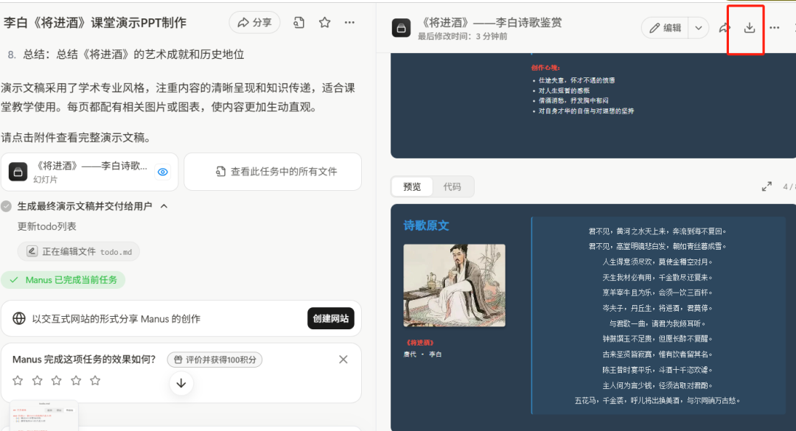Switch to the 代码 tab
The height and width of the screenshot is (431, 796).
click(453, 186)
